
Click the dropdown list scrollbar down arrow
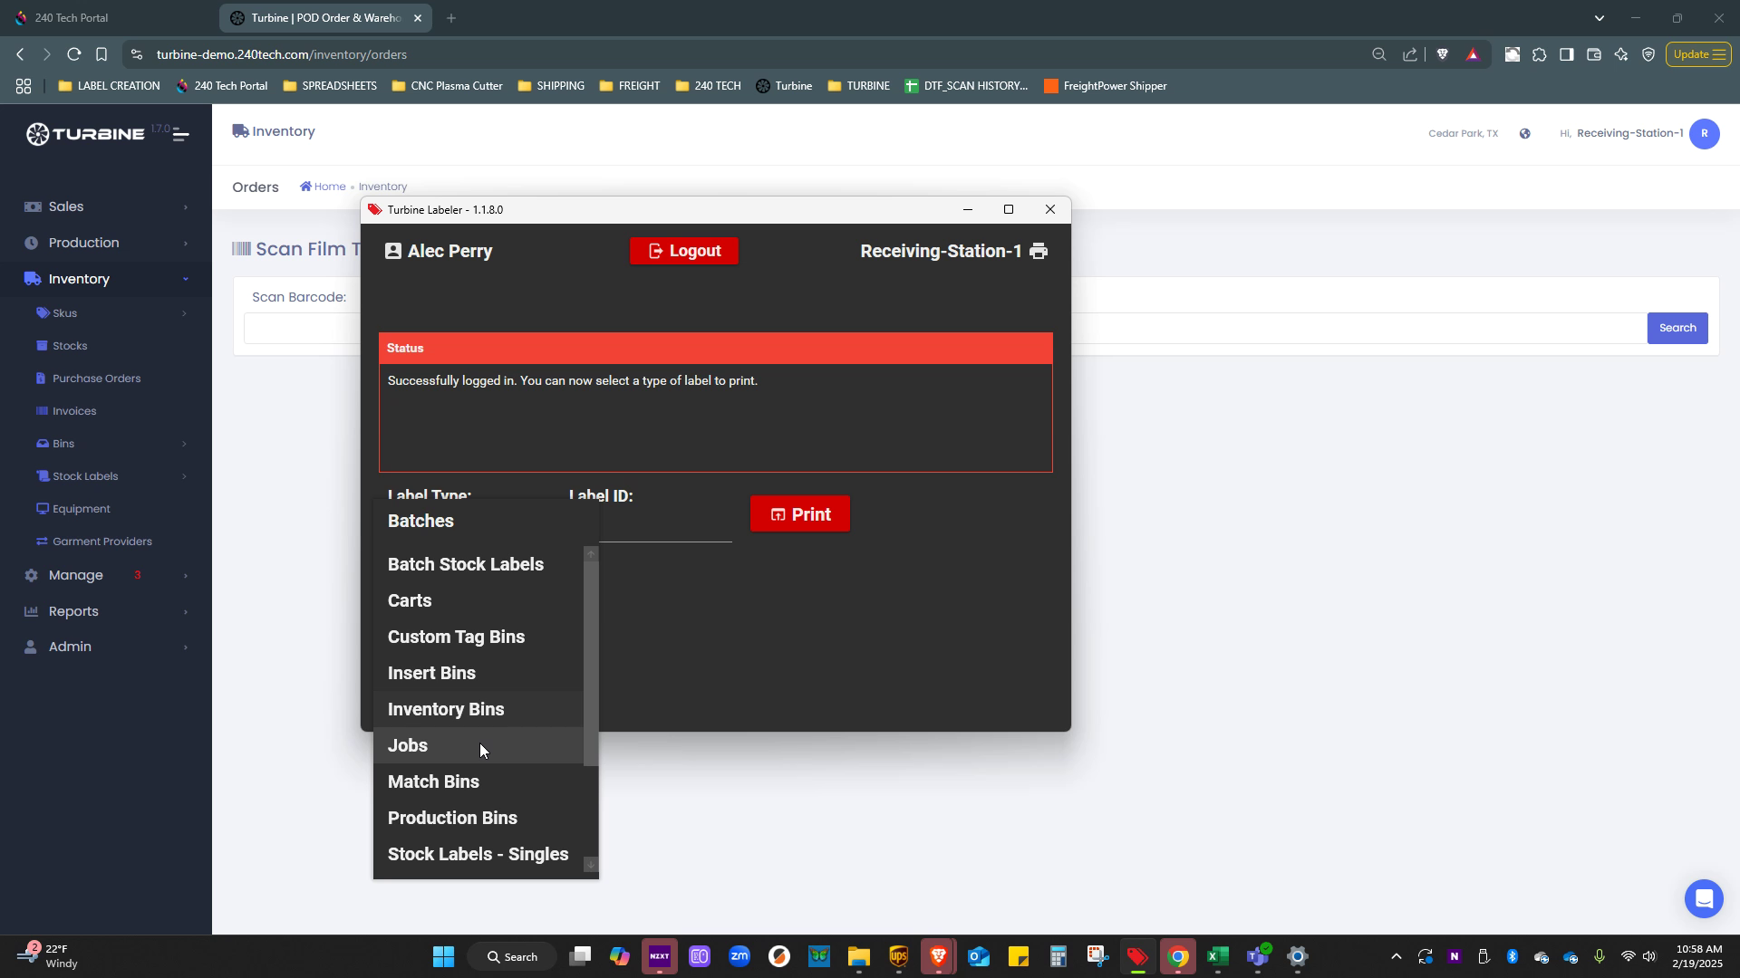point(591,865)
